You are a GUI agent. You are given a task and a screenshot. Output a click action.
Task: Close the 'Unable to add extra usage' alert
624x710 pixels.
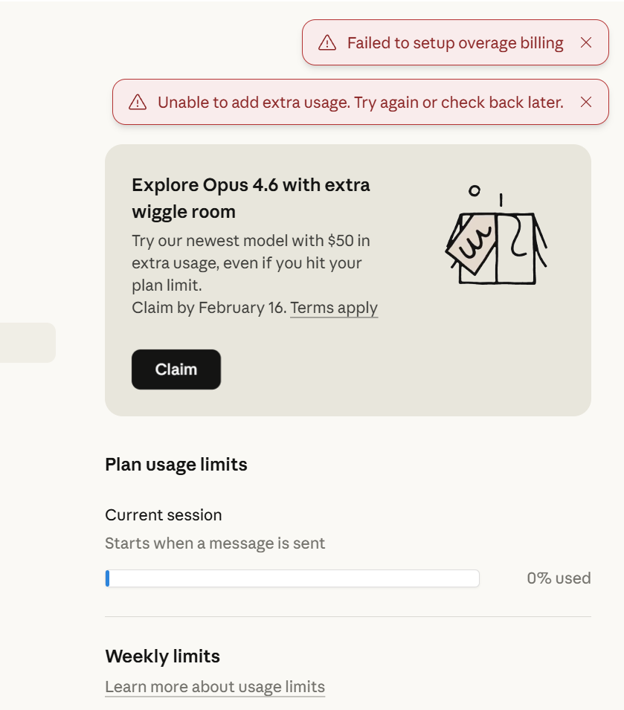(586, 103)
